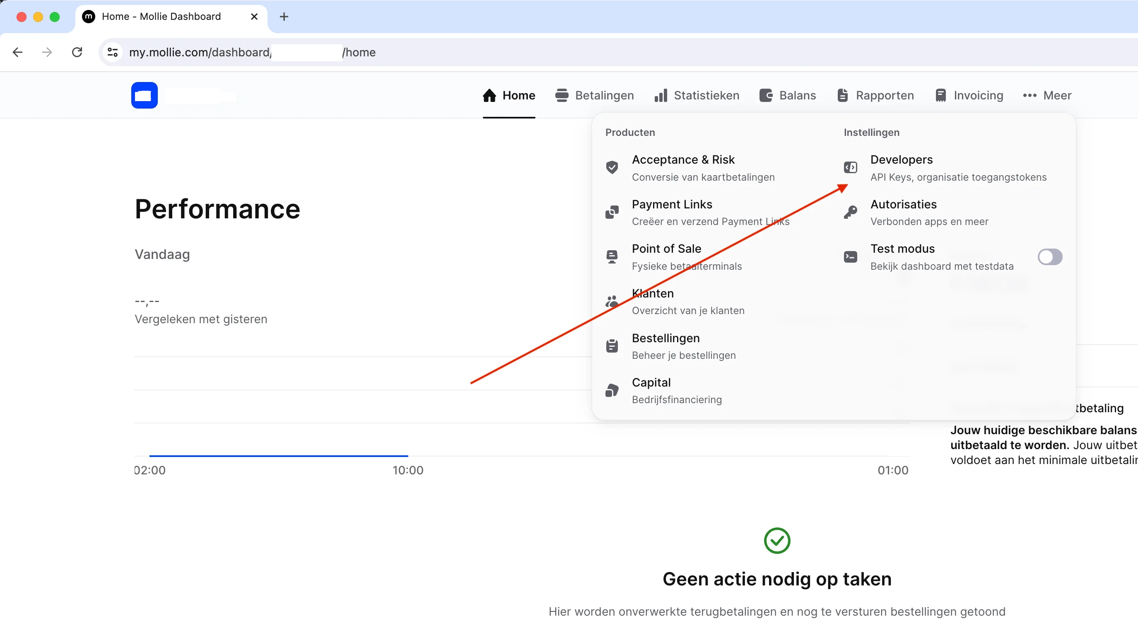Click 'Geen actie nodig op taken' heading
This screenshot has height=643, width=1138.
777,579
